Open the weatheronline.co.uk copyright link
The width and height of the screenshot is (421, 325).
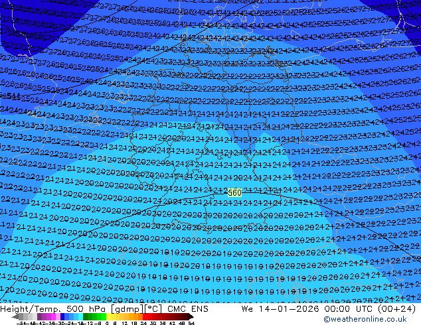(365, 319)
